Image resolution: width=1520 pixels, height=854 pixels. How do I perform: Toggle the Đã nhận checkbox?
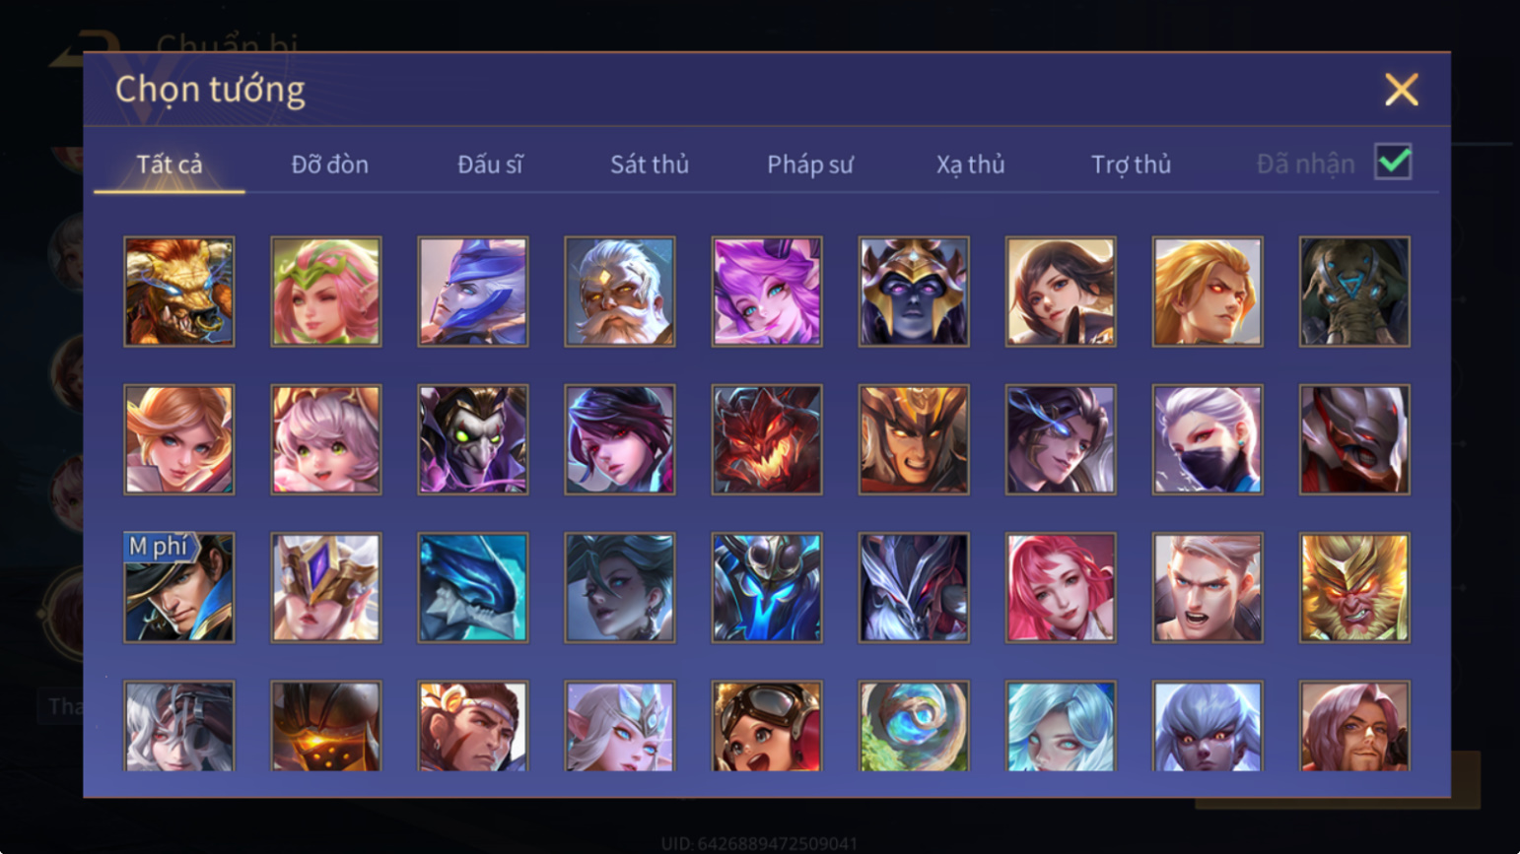tap(1393, 162)
